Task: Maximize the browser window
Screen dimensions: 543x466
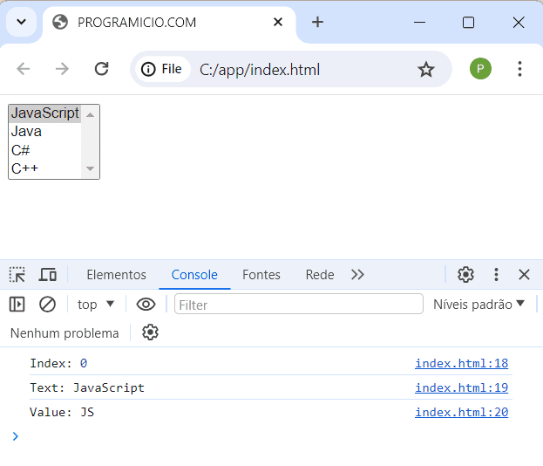Action: pos(468,23)
